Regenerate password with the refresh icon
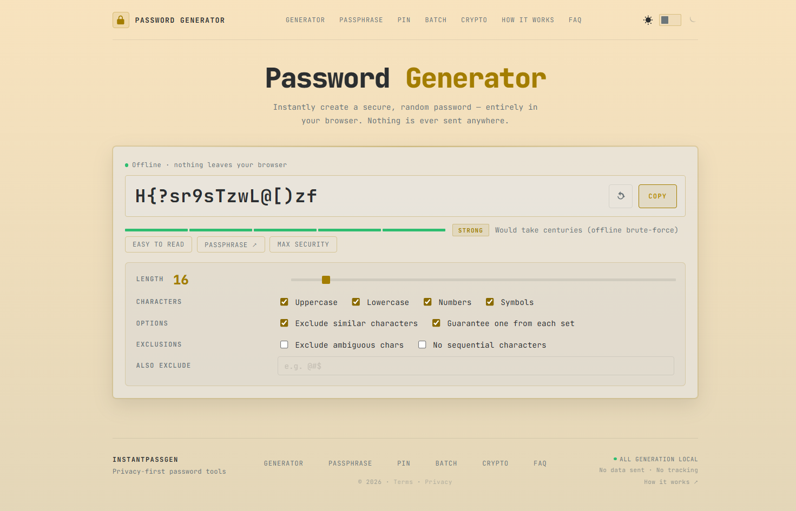Screen dimensions: 796x511 tap(621, 196)
